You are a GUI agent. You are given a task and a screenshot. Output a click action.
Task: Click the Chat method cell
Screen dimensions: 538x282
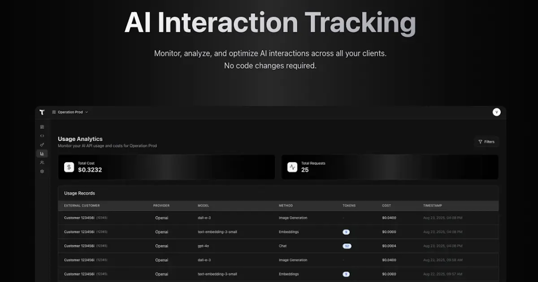(282, 246)
